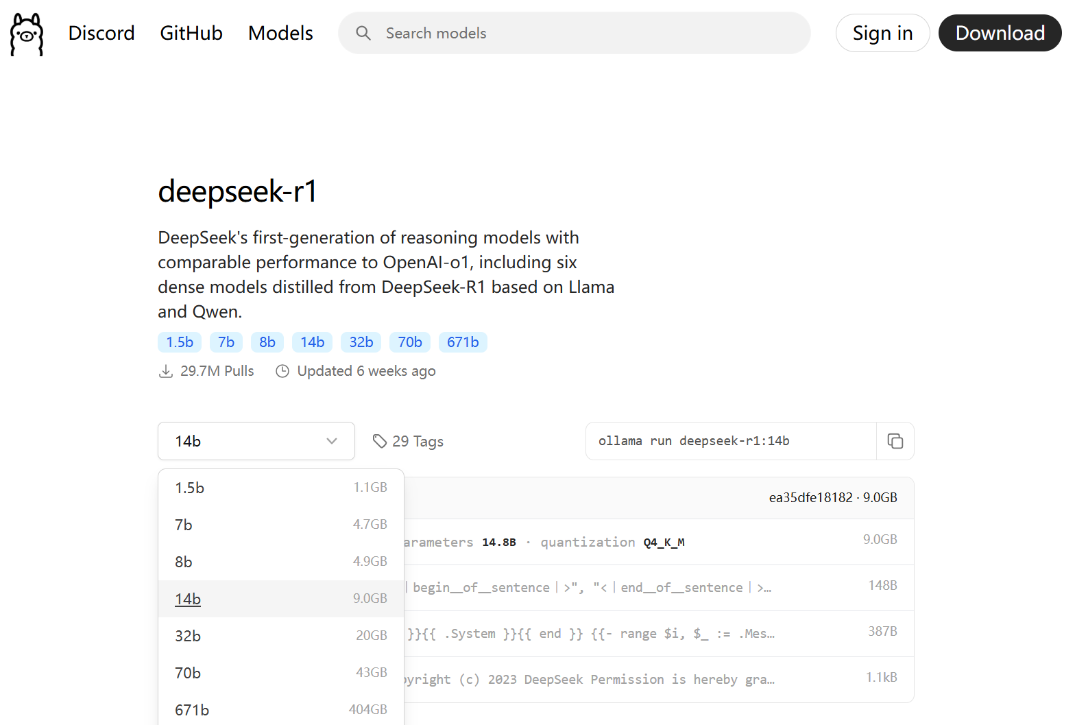Viewport: 1075px width, 725px height.
Task: Select the 32b size tag badge
Action: pyautogui.click(x=361, y=342)
